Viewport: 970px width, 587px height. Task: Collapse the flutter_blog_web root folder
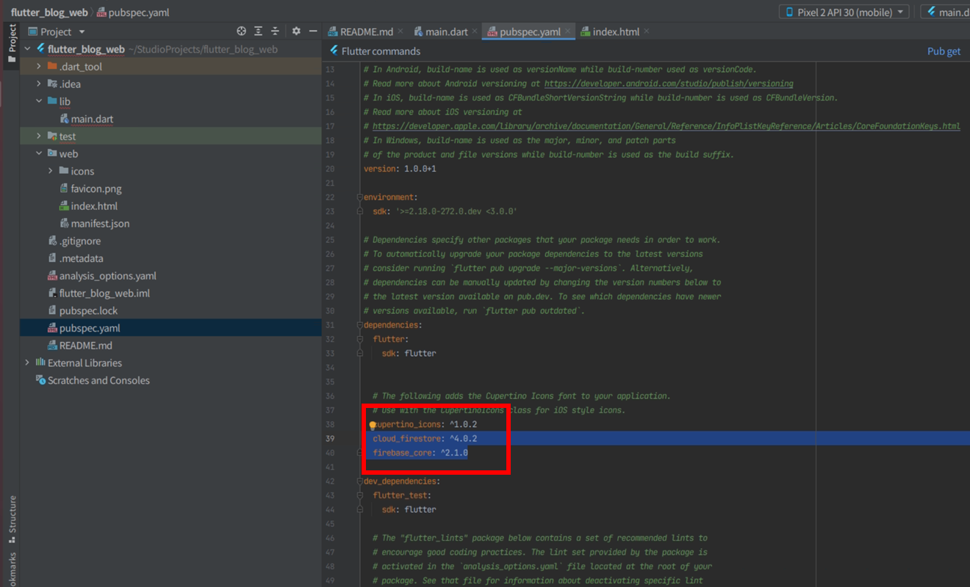pyautogui.click(x=28, y=49)
